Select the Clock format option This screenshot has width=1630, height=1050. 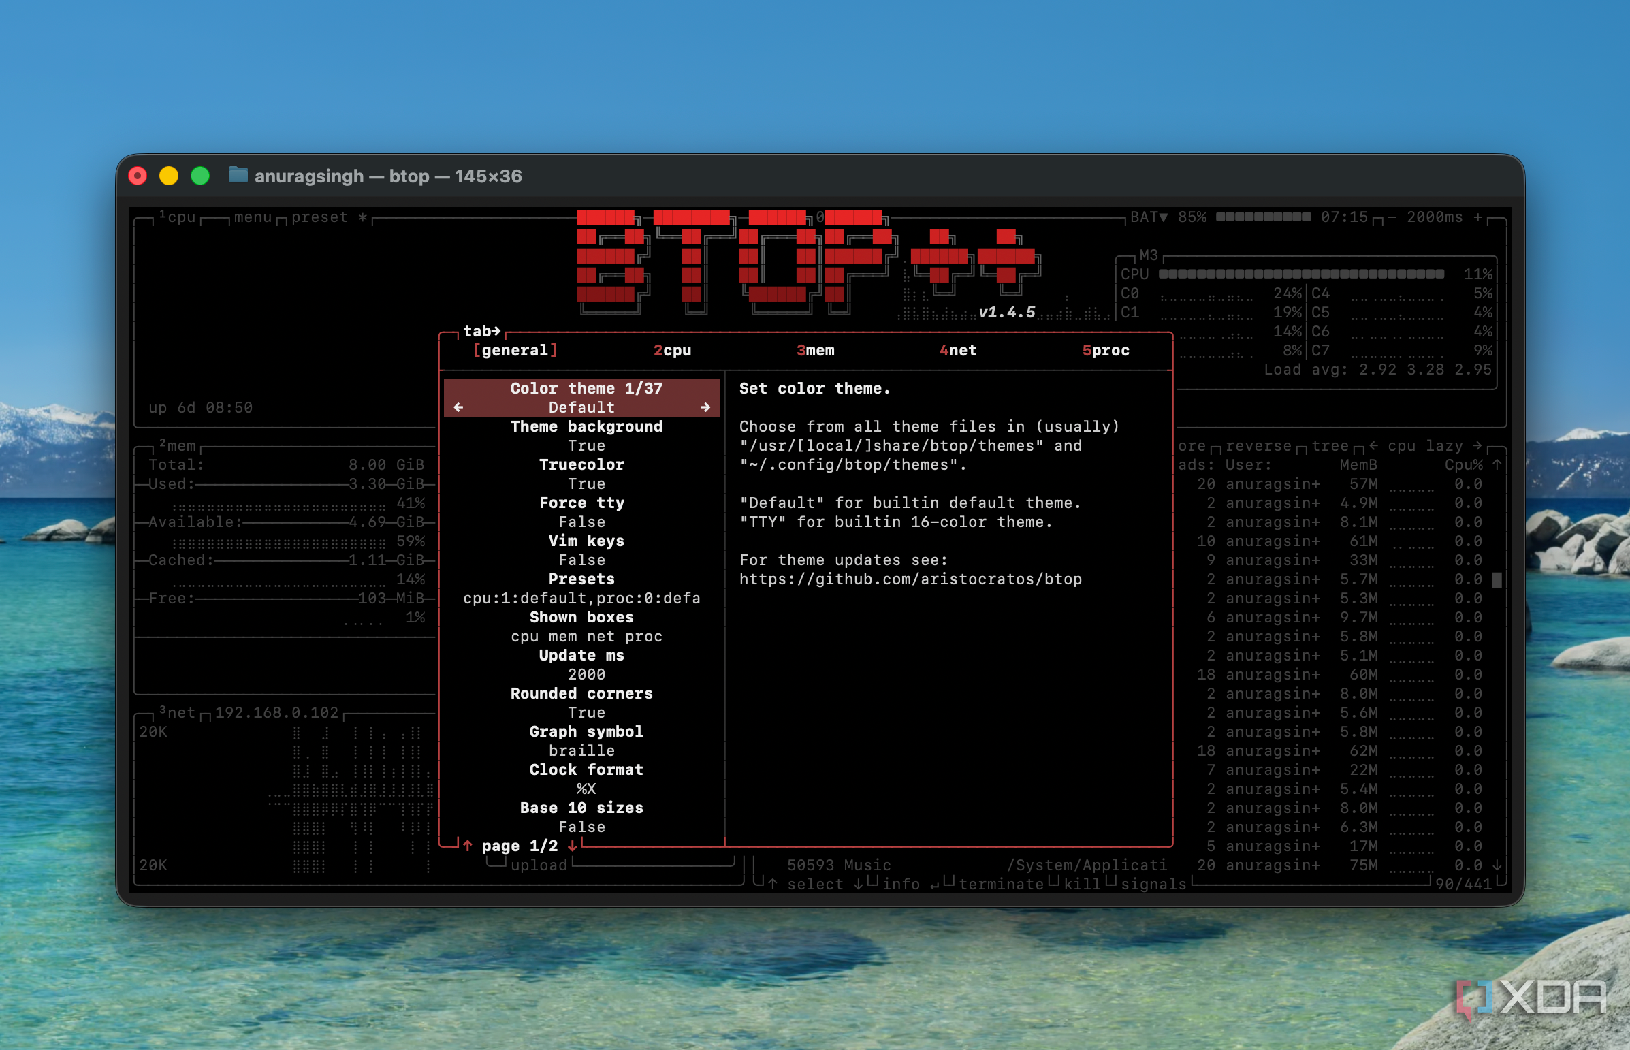coord(582,779)
